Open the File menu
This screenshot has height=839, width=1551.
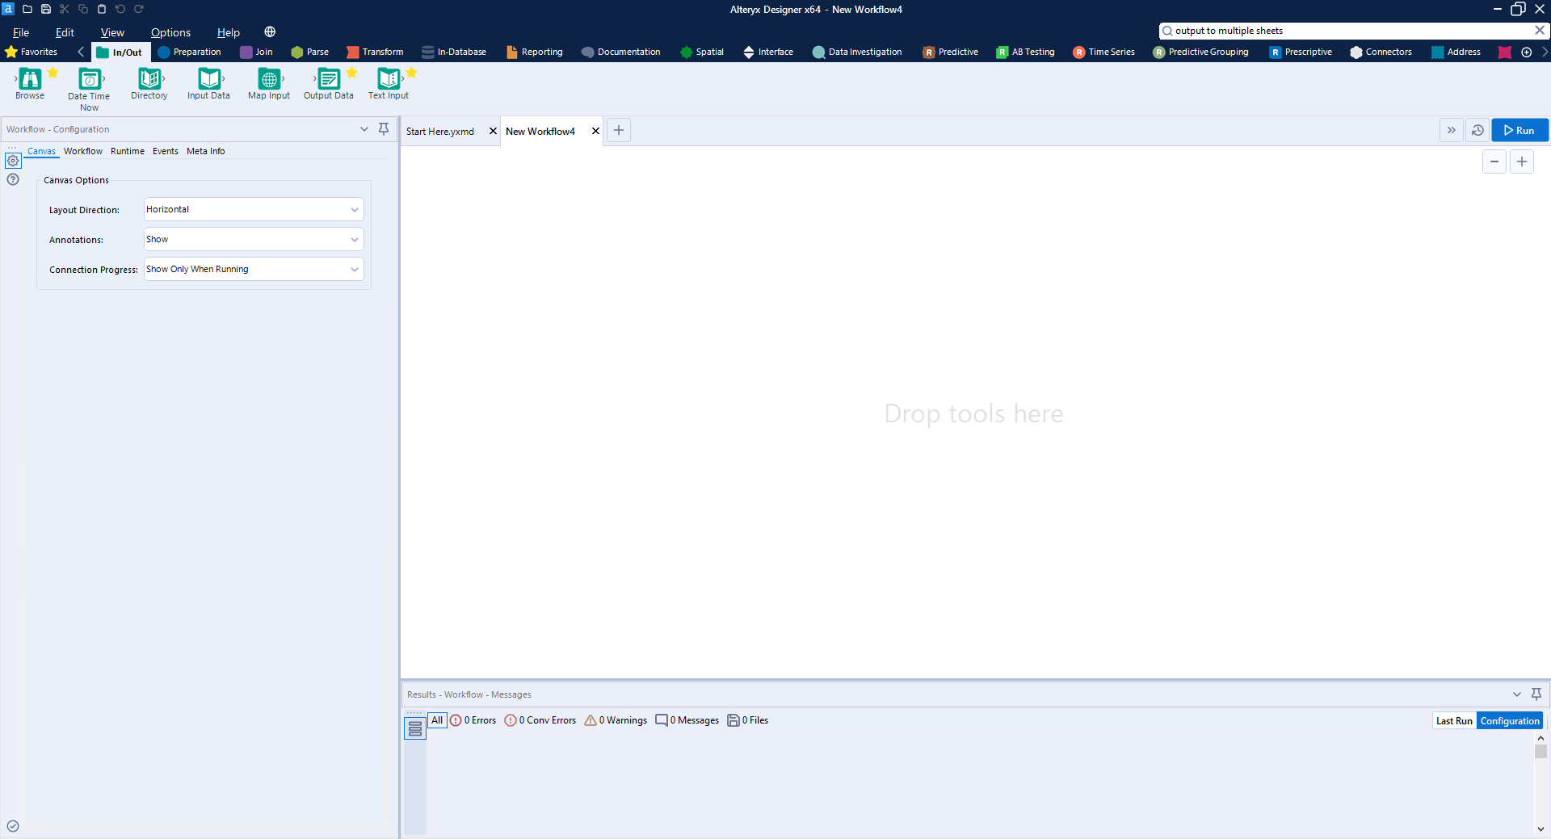coord(21,32)
